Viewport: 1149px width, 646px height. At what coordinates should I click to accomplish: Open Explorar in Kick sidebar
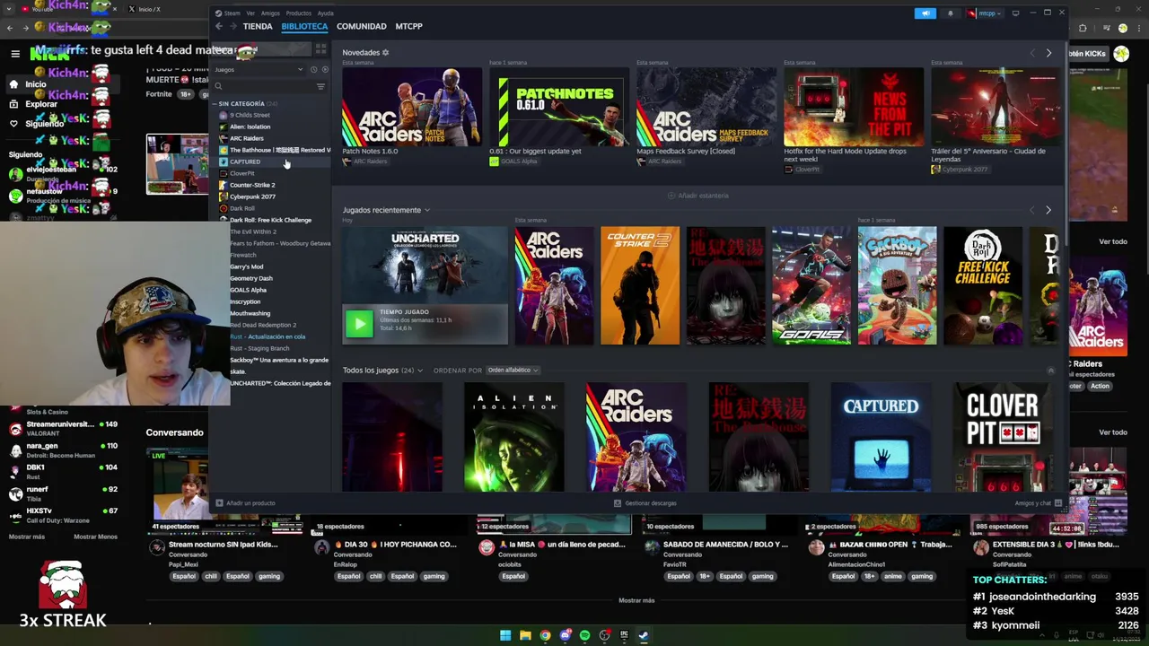[32, 104]
